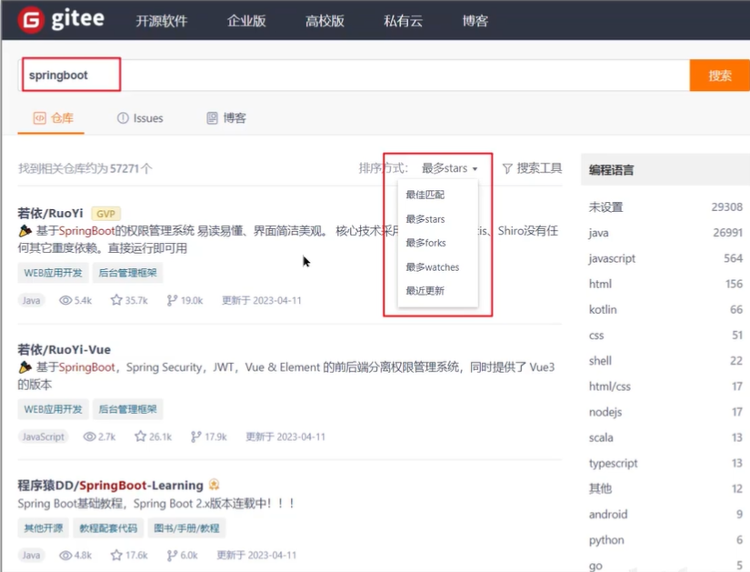Click the eye icon on SpringBoot-Learning
Screen dimensions: 750x572
coord(65,556)
